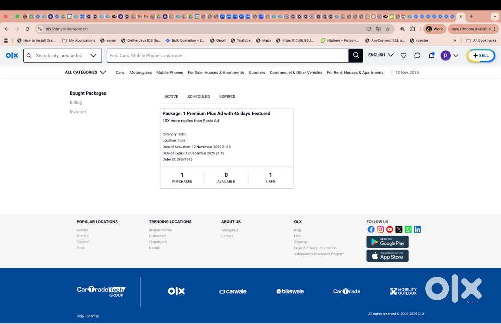
Task: Switch to the SCHEDULED tab
Action: (x=199, y=97)
